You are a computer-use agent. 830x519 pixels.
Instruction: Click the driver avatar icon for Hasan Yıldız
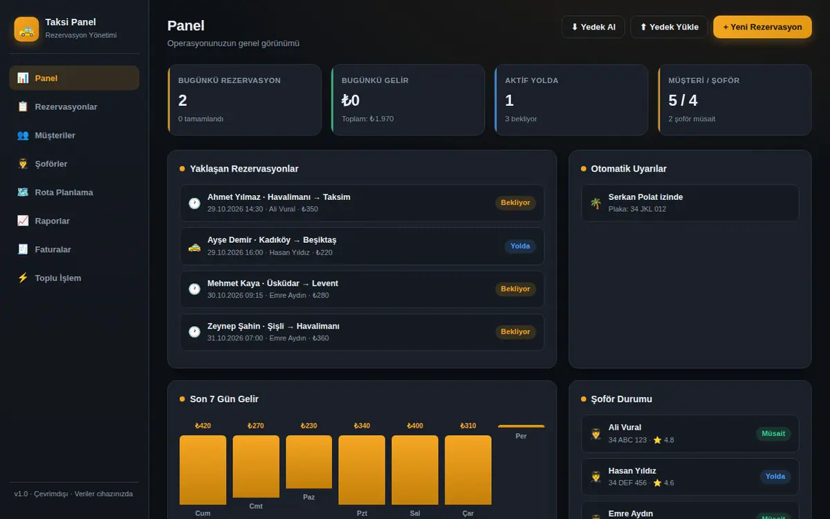click(596, 477)
